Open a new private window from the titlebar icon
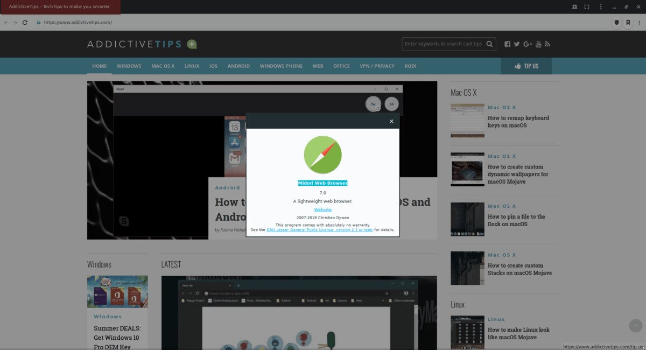The height and width of the screenshot is (350, 646). click(574, 6)
